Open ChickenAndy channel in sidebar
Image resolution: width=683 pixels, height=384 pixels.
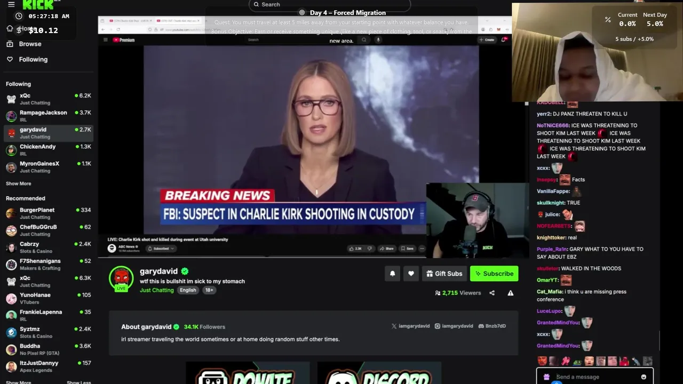pyautogui.click(x=49, y=150)
